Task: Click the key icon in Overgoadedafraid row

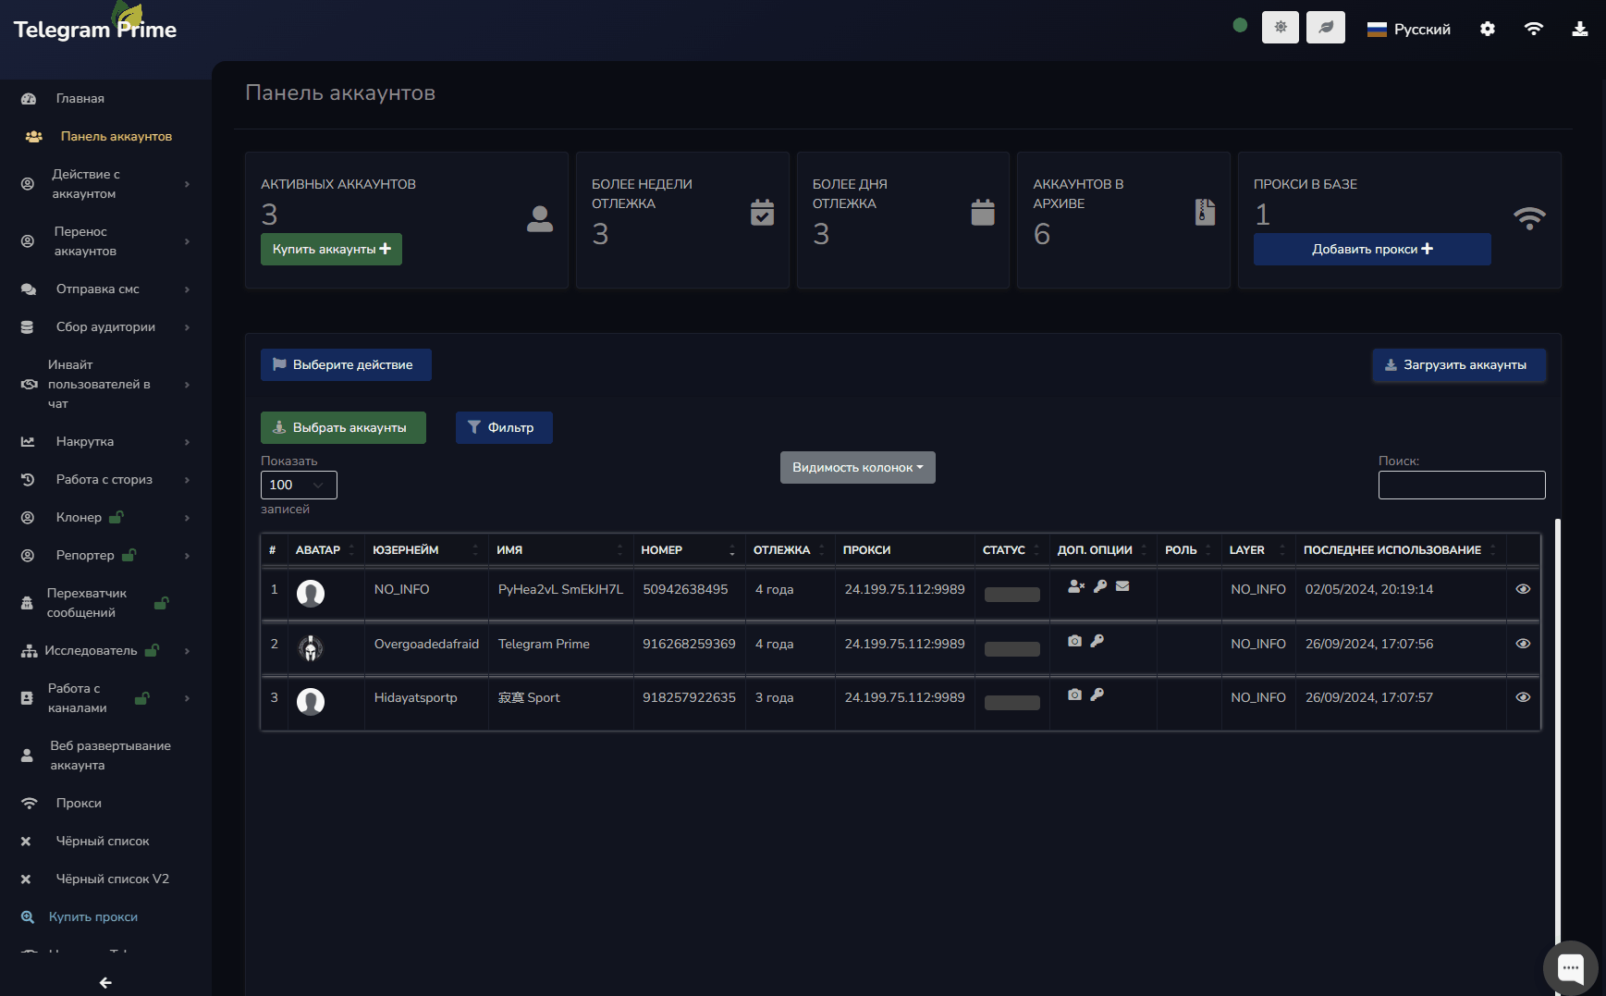Action: point(1097,641)
